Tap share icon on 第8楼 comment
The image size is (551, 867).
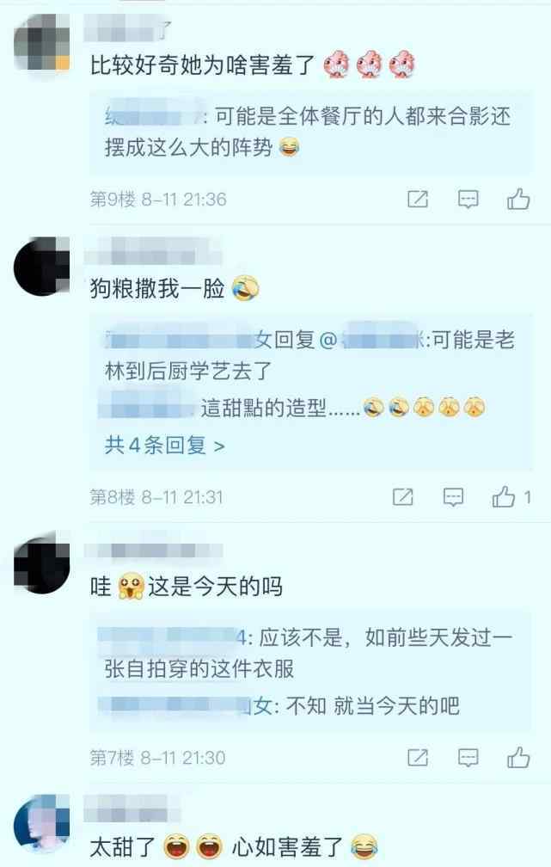tap(403, 497)
